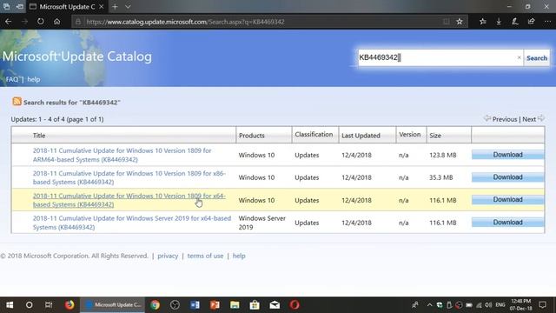Screen dimensions: 556x313
Task: Download the ARM64 123.8 MB update
Action: 507,155
